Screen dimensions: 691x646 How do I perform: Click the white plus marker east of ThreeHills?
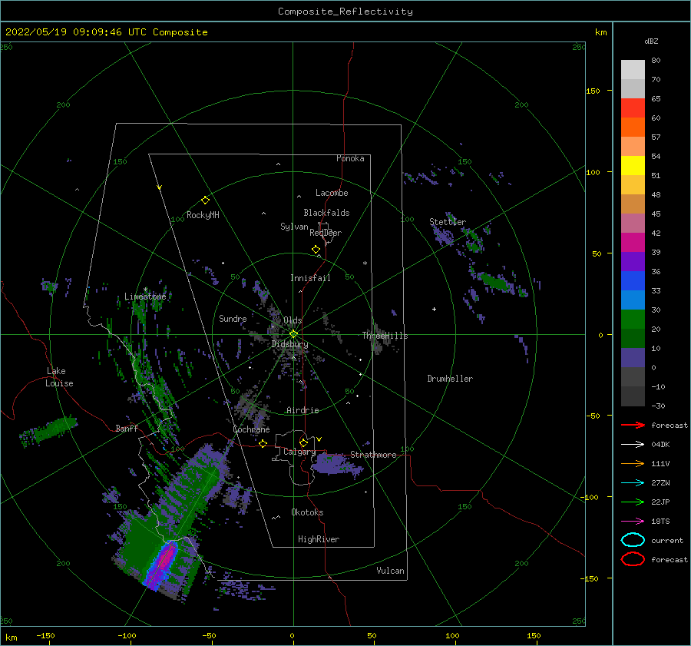(434, 309)
